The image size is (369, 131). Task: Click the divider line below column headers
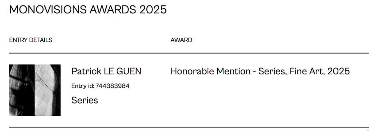coord(189,53)
